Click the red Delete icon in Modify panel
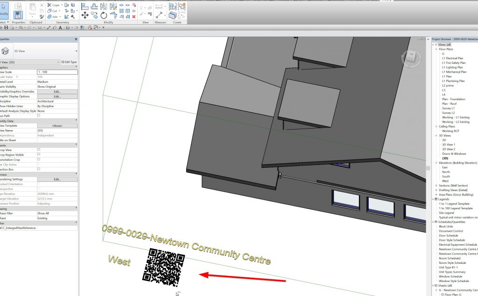478x296 pixels. [134, 16]
